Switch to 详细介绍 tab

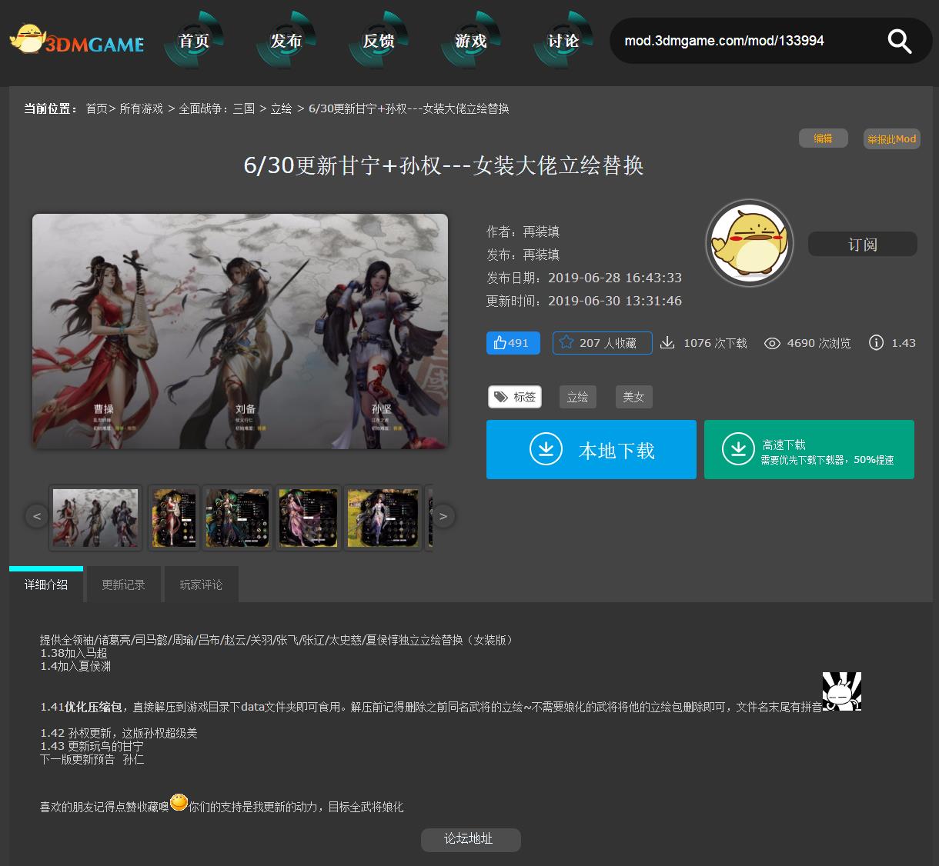point(46,585)
